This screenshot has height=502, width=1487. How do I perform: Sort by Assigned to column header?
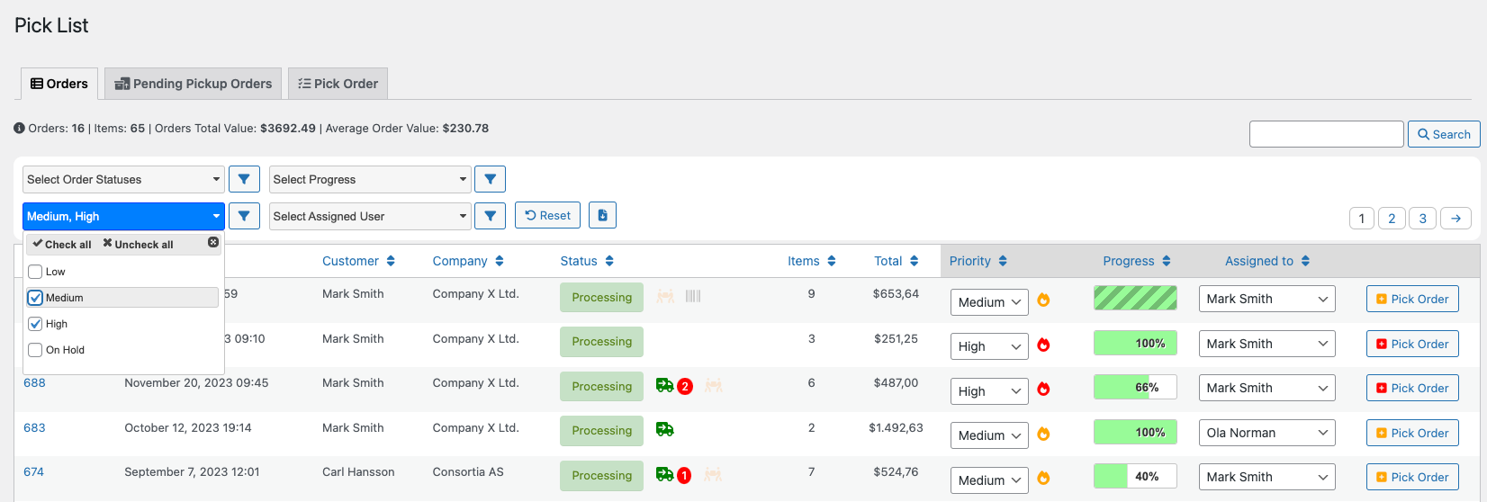[1267, 261]
